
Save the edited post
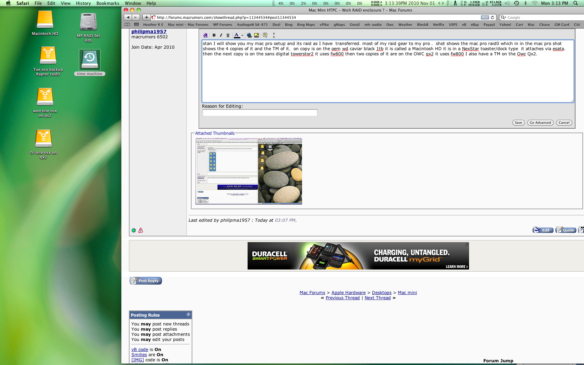tap(518, 123)
